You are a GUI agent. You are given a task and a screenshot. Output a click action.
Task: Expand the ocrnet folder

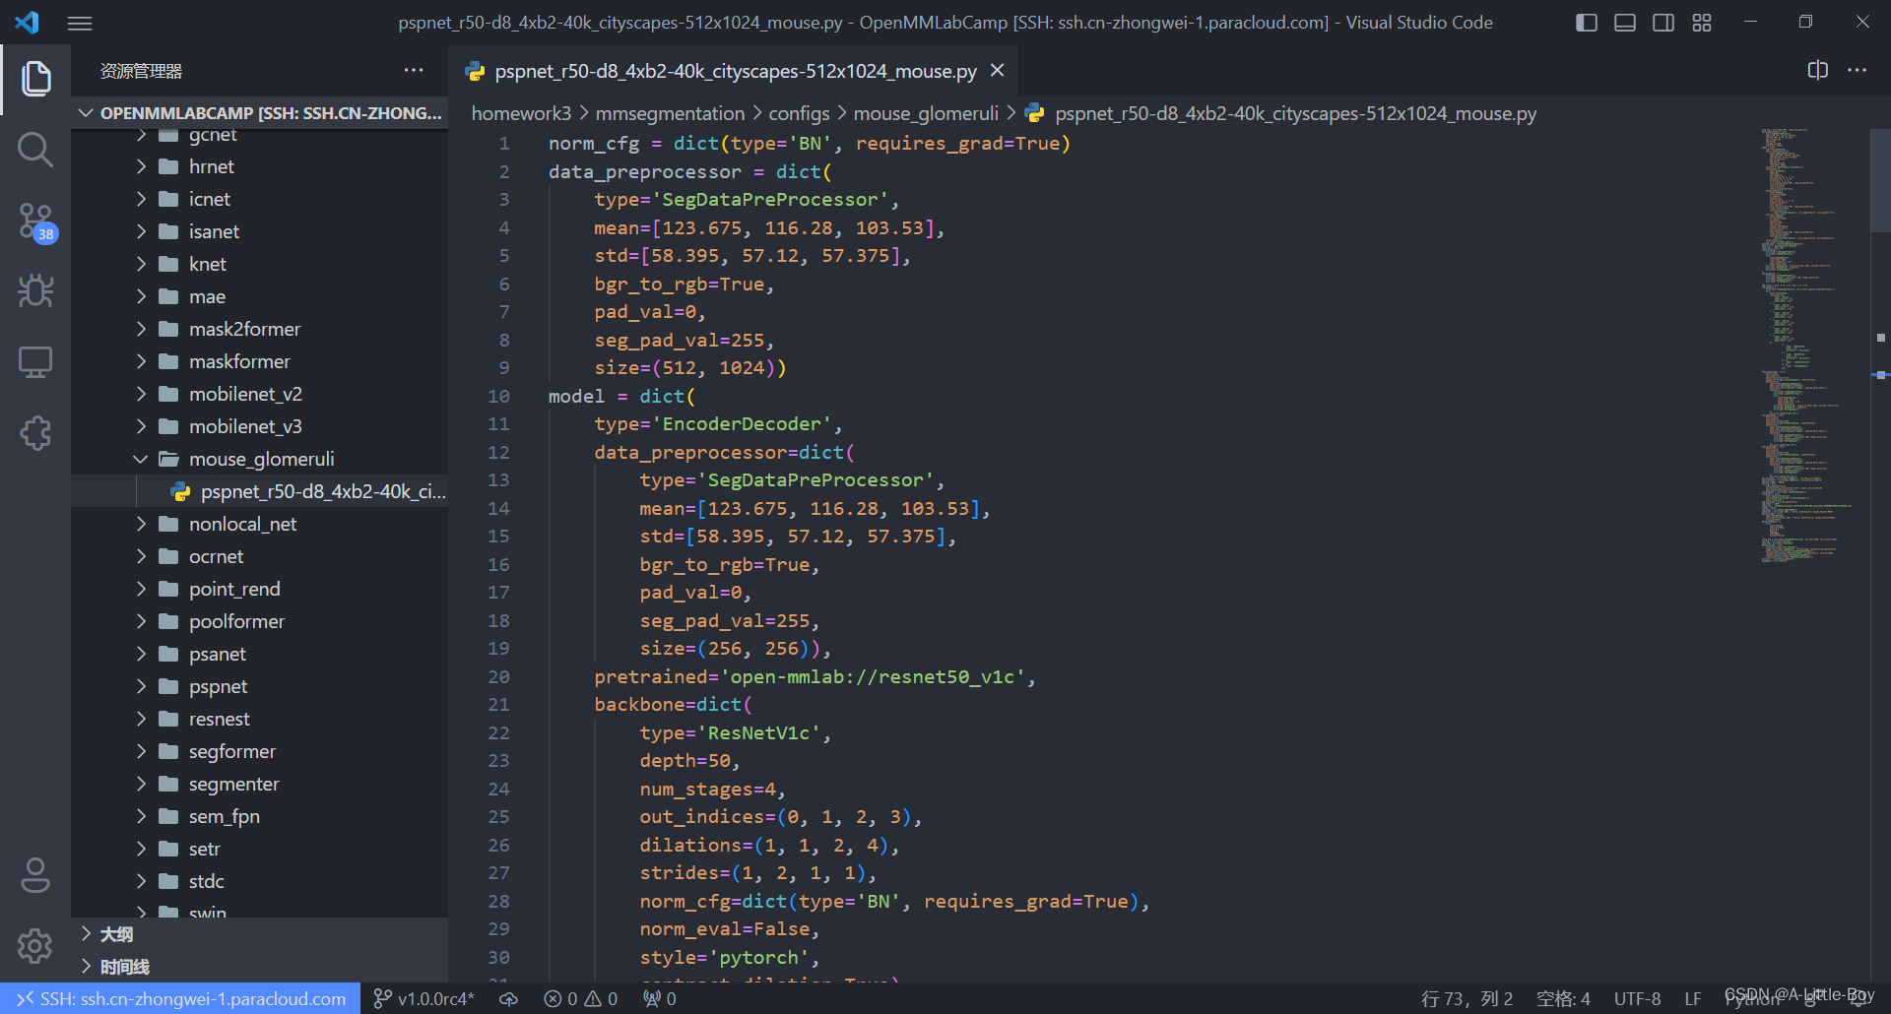tap(261, 556)
